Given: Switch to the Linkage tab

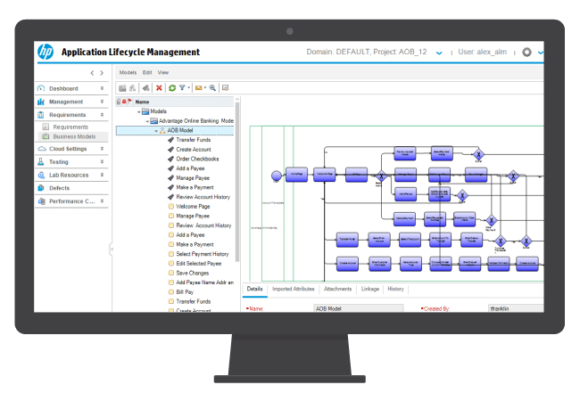Looking at the screenshot, I should (x=370, y=289).
